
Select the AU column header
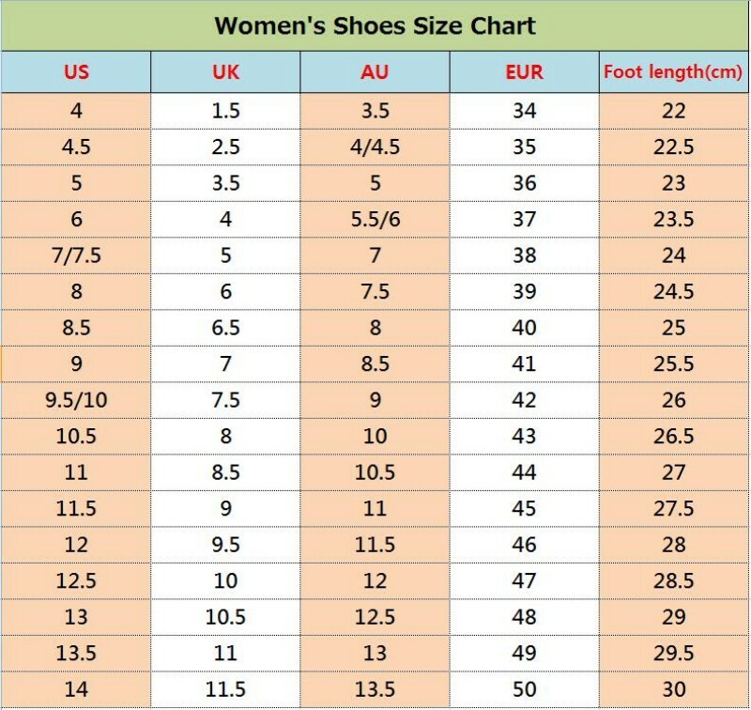(x=375, y=72)
